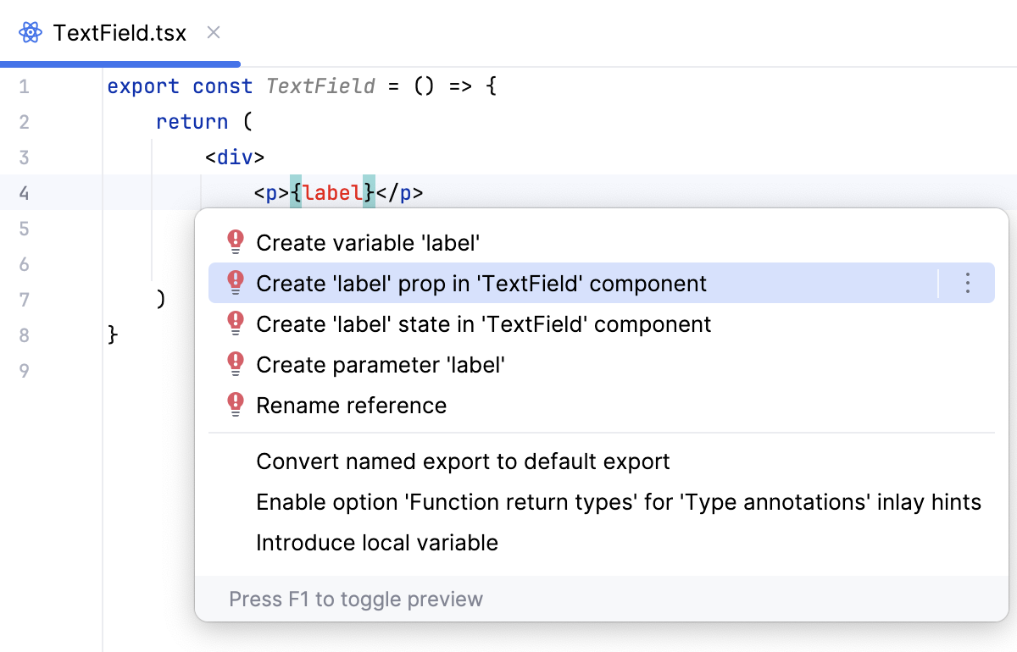Choose Create variable 'label' quick fix
Viewport: 1017px width, 652px height.
pyautogui.click(x=369, y=243)
